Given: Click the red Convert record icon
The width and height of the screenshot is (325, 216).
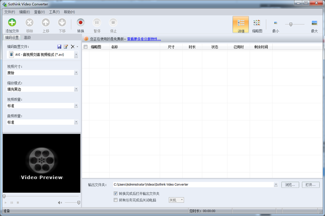Looking at the screenshot, I should tap(80, 23).
